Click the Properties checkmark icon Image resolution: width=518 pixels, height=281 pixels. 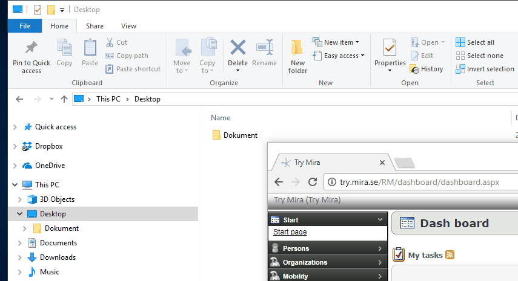[x=390, y=47]
